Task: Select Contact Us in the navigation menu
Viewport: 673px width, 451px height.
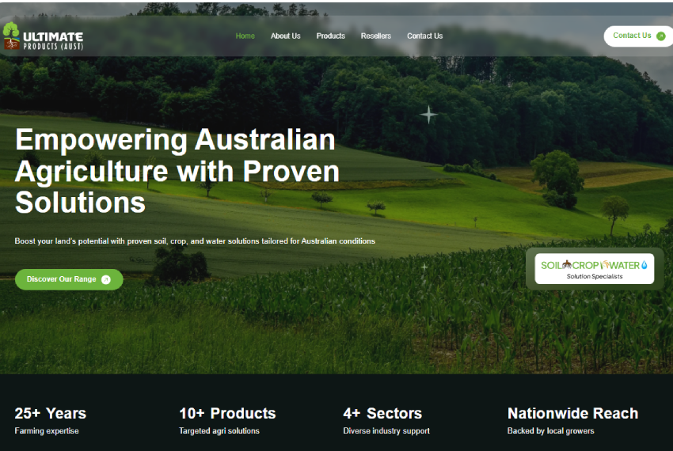Action: [425, 36]
